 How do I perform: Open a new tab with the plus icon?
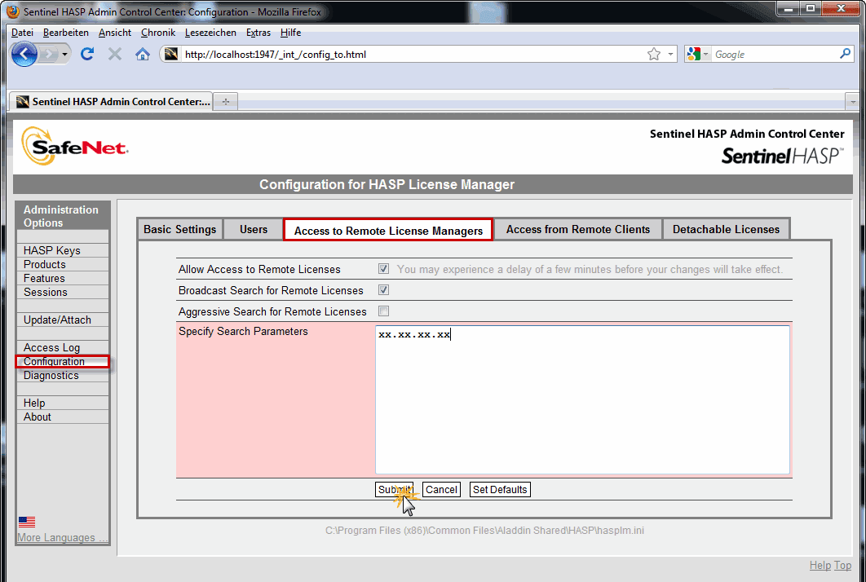click(224, 101)
